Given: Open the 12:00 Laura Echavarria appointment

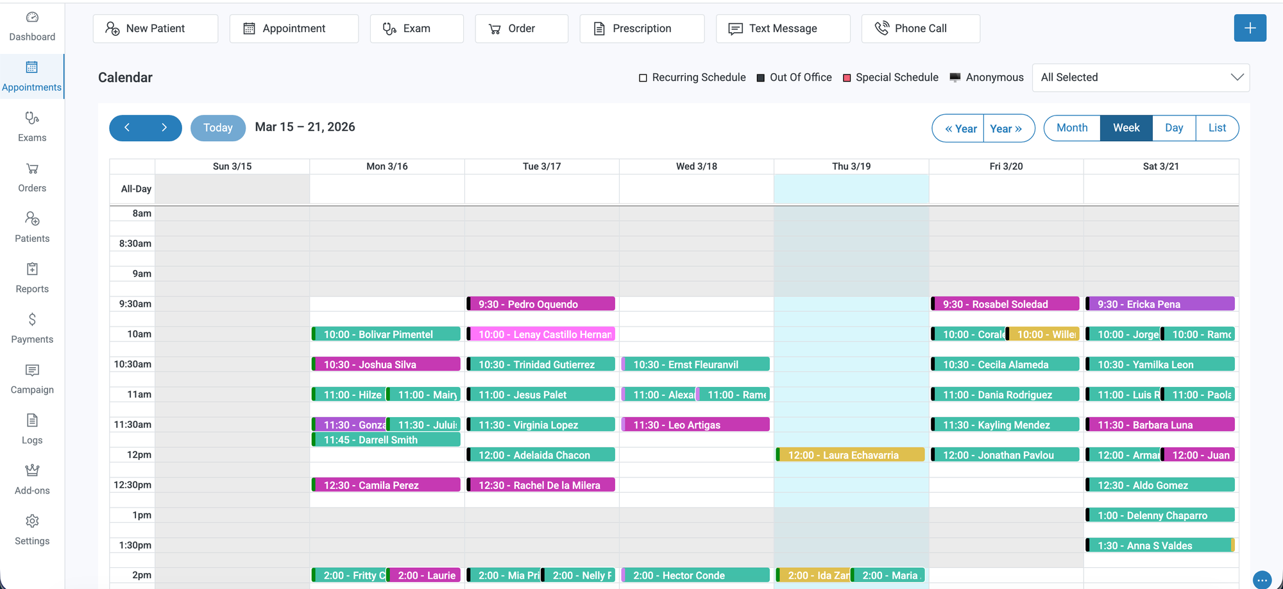Looking at the screenshot, I should click(851, 455).
